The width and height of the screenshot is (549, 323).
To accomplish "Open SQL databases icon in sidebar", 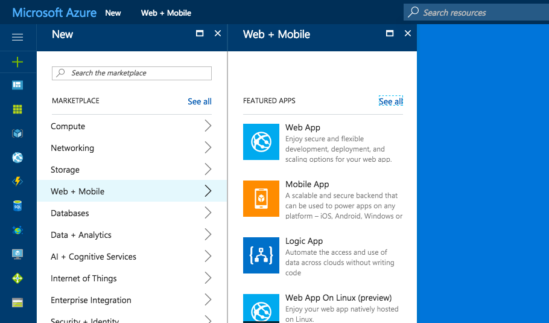I will click(x=17, y=206).
